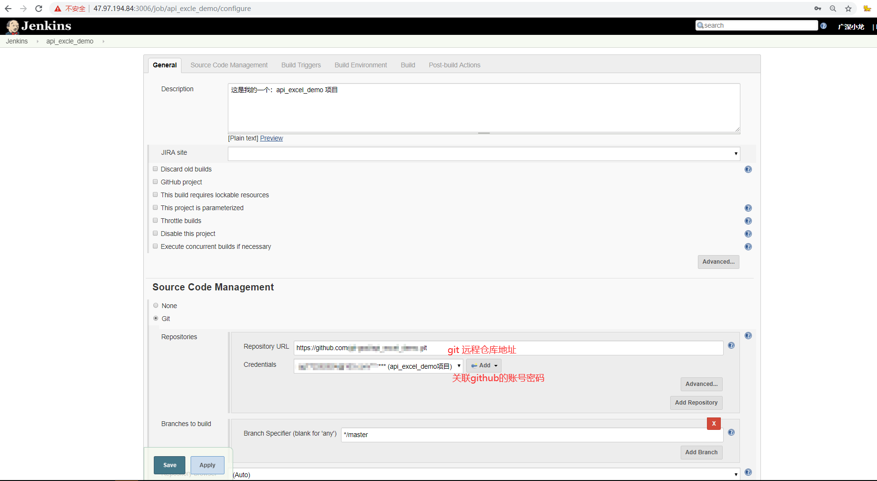This screenshot has height=481, width=877.
Task: Check This project is parameterized
Action: (x=155, y=208)
